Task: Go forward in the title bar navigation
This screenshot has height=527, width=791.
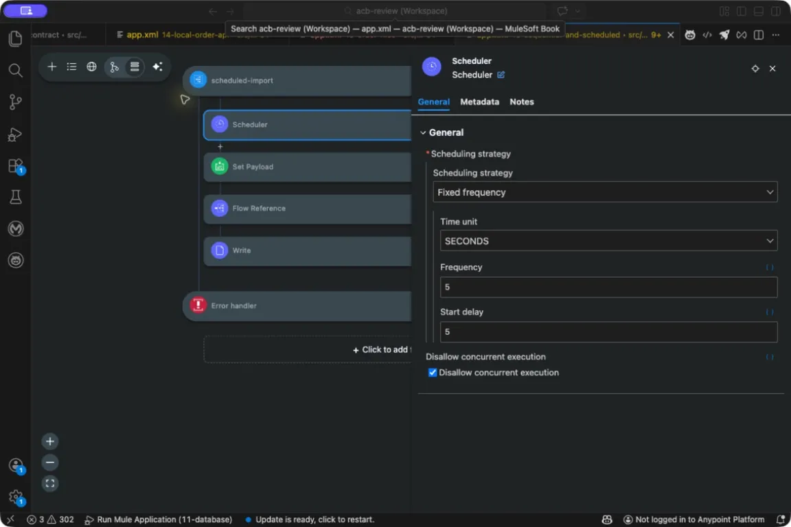Action: (x=230, y=11)
